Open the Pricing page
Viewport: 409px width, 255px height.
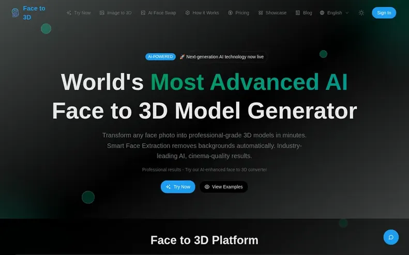[239, 13]
